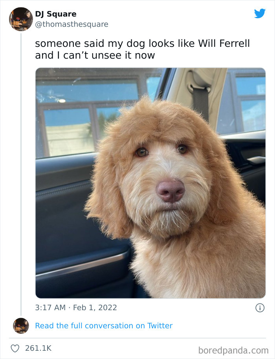The width and height of the screenshot is (275, 359).
Task: Select the circled-i icon beside the timestamp
Action: 260,308
